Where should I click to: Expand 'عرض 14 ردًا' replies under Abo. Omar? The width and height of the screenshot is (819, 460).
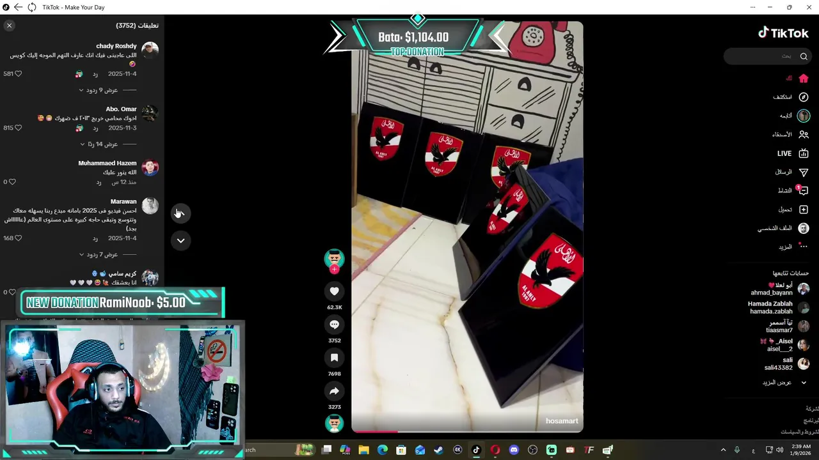point(99,144)
